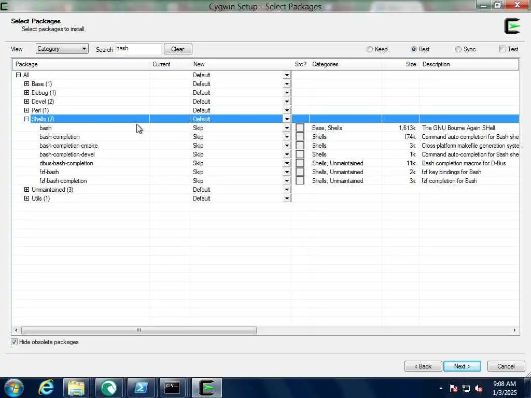Image resolution: width=531 pixels, height=398 pixels.
Task: Check source box for dbus-bash-completion
Action: click(300, 163)
